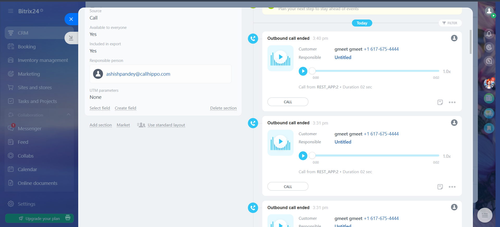
Task: Click note icon in first 3:31 pm card
Action: (440, 187)
